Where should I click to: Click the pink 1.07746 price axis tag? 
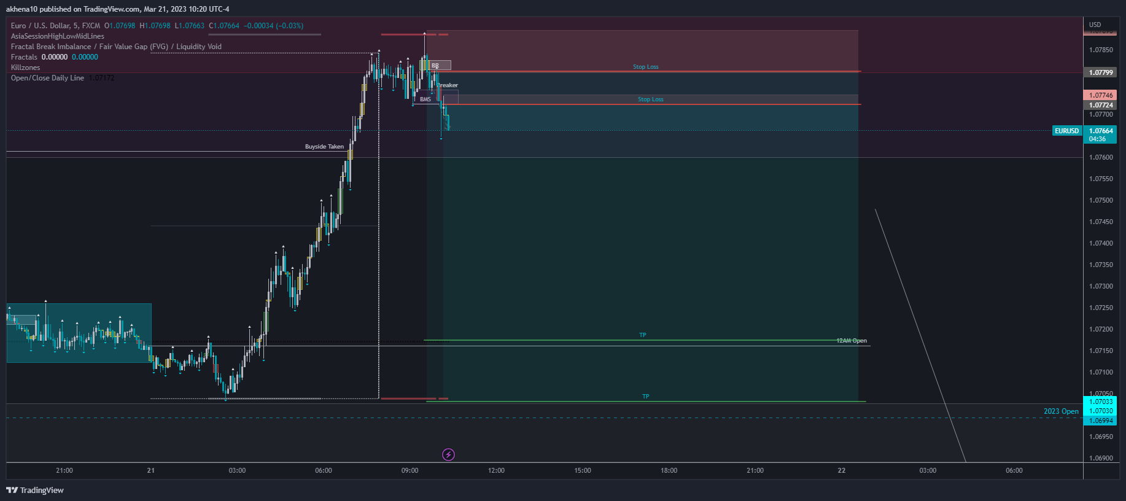tap(1101, 95)
